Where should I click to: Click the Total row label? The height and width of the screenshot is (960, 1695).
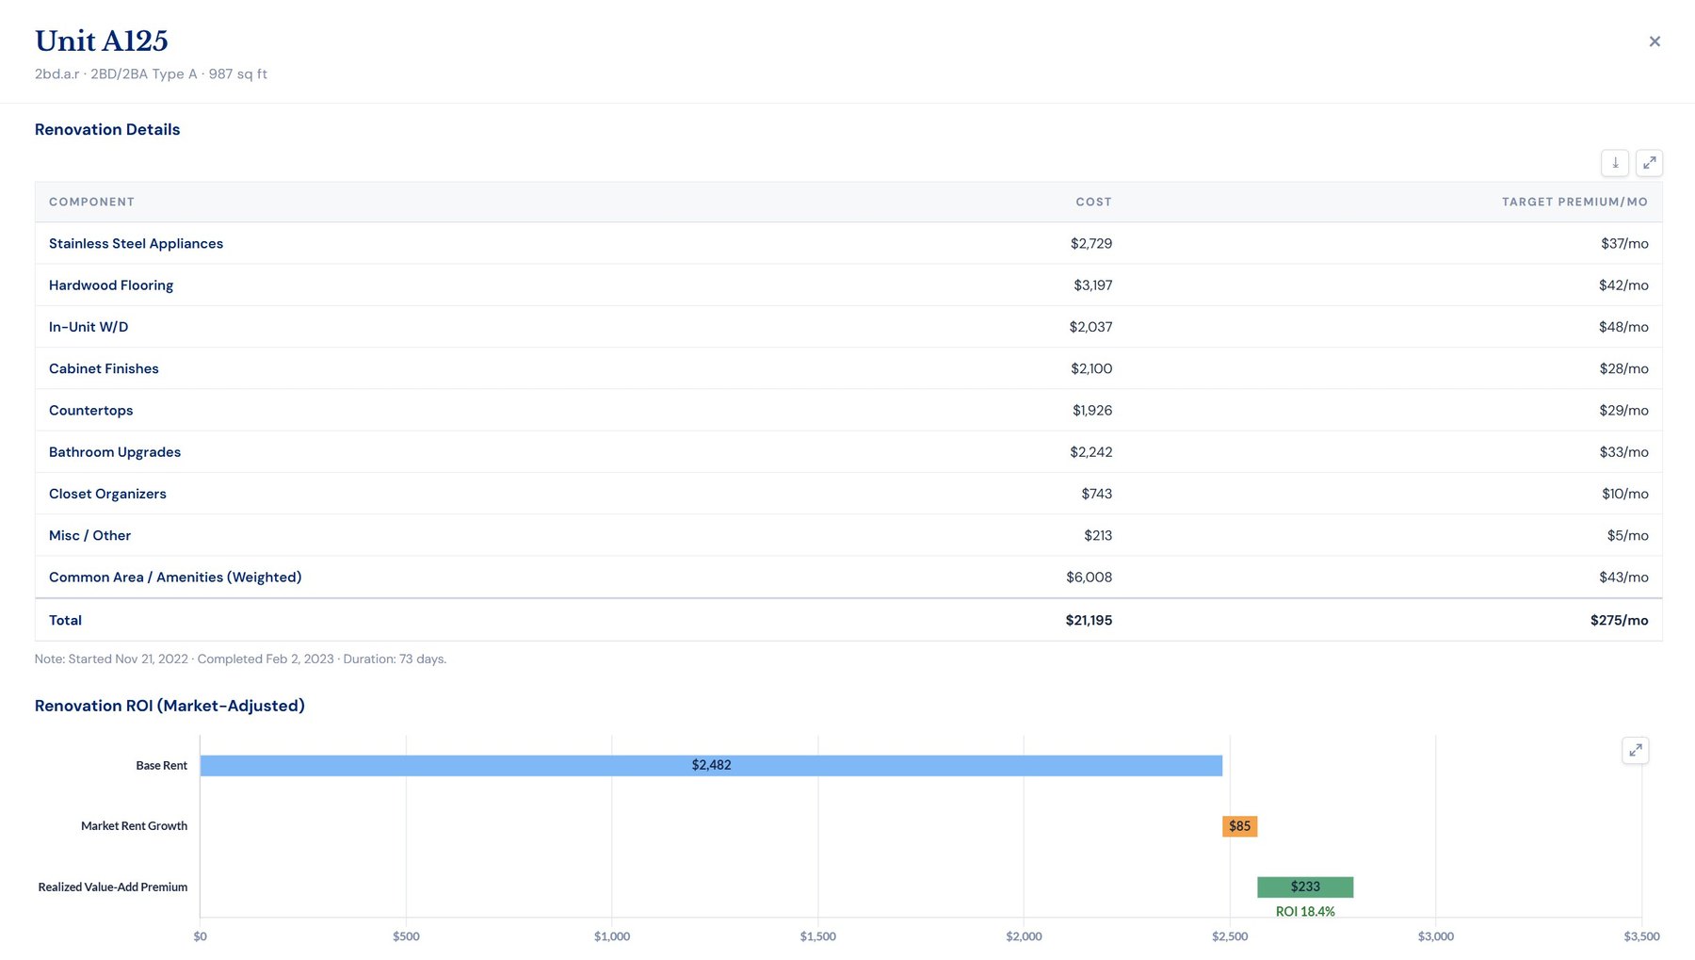click(x=65, y=620)
